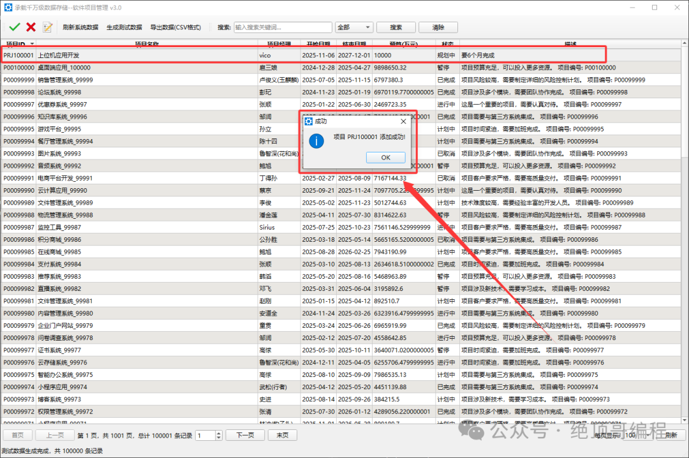
Task: Jump to last page with 末页
Action: point(283,435)
